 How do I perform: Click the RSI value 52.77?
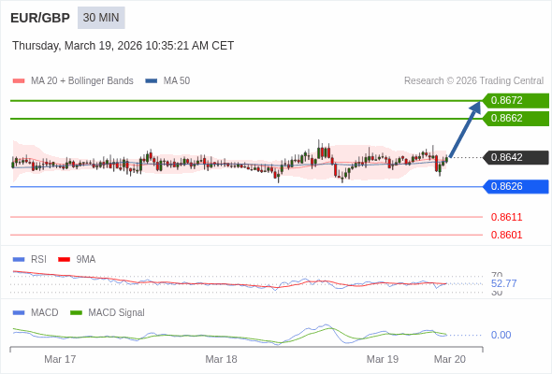click(503, 283)
